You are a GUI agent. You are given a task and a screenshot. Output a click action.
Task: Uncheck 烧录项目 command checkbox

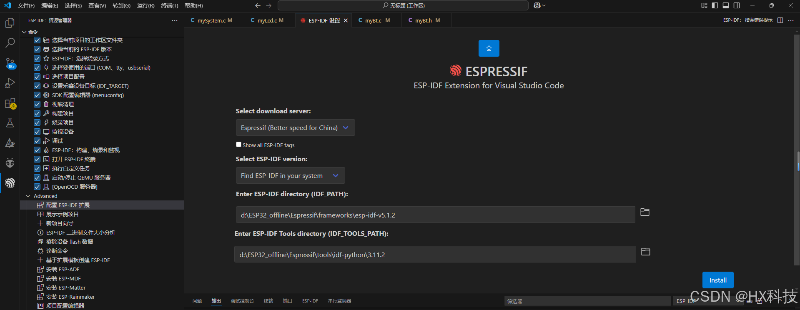point(37,122)
